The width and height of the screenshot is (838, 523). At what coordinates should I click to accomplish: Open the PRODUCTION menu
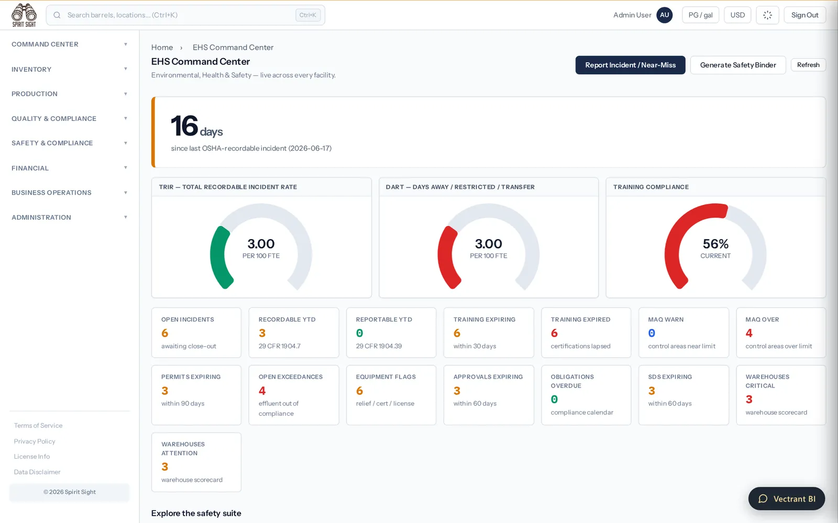(x=69, y=94)
